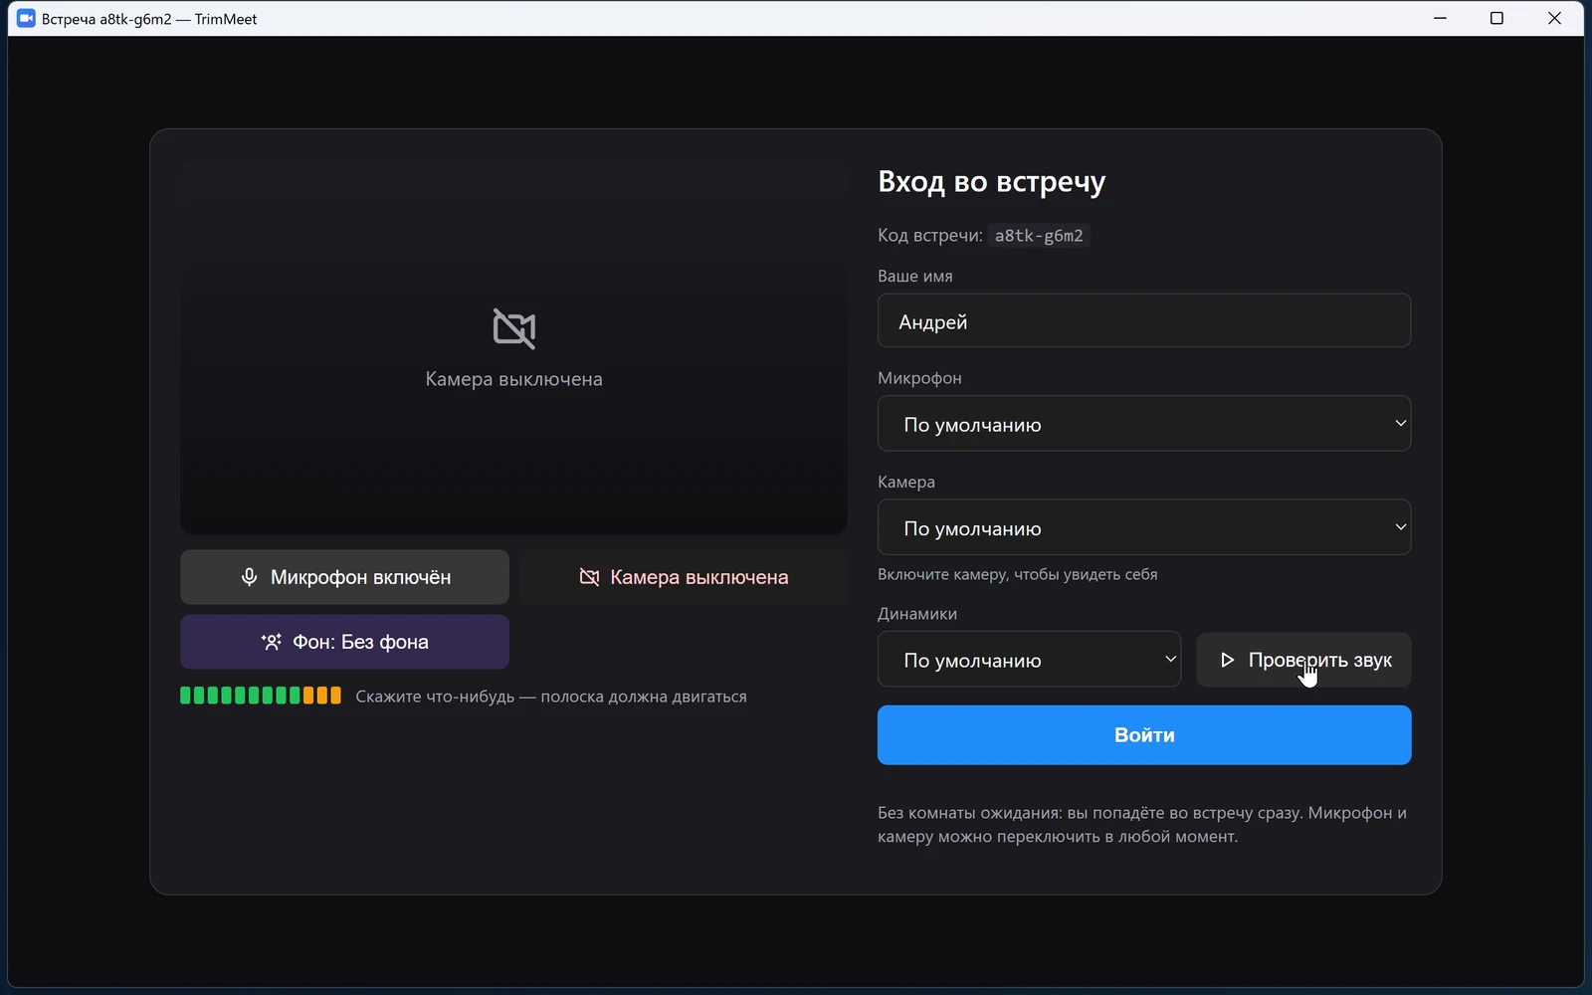Click the TrimMeet app icon in title bar
Image resolution: width=1592 pixels, height=995 pixels.
coord(26,19)
